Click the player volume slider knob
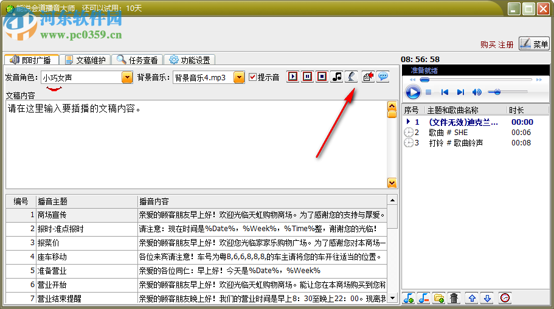 [497, 92]
